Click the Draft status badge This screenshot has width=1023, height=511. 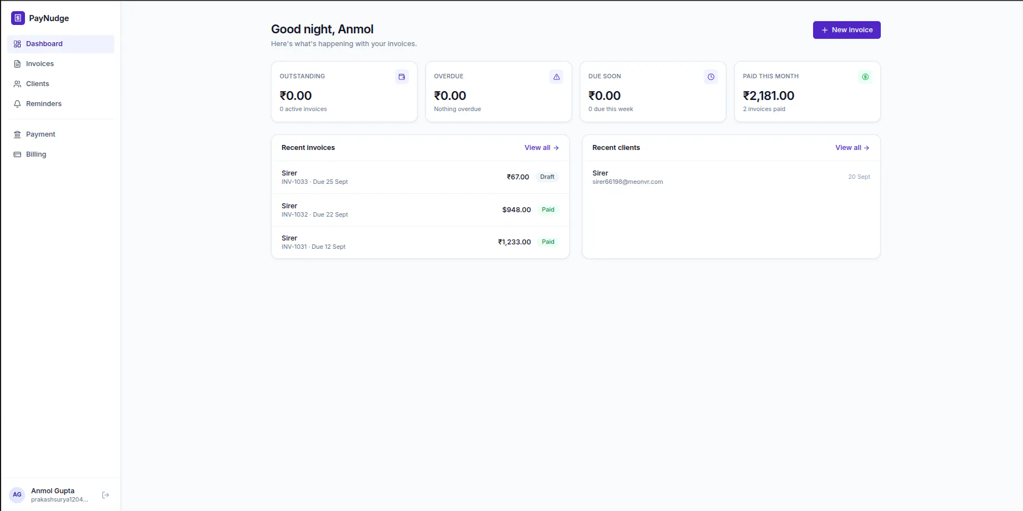547,177
